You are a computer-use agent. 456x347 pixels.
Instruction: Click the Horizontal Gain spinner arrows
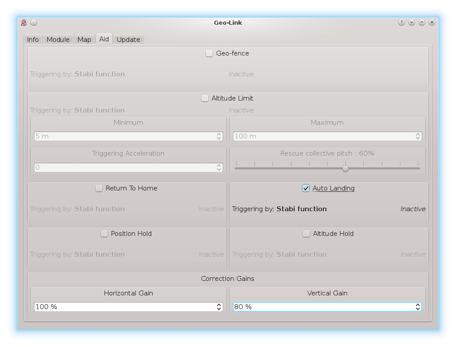point(219,307)
